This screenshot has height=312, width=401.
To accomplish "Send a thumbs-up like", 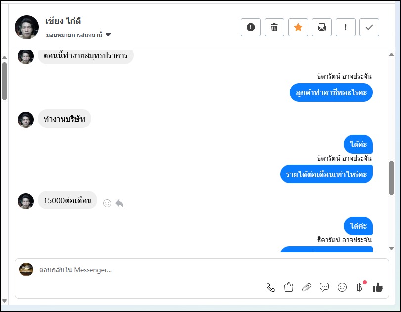I will 378,287.
